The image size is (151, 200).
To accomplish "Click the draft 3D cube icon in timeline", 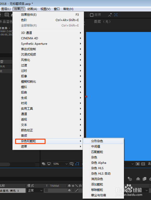I will pyautogui.click(x=130, y=179).
